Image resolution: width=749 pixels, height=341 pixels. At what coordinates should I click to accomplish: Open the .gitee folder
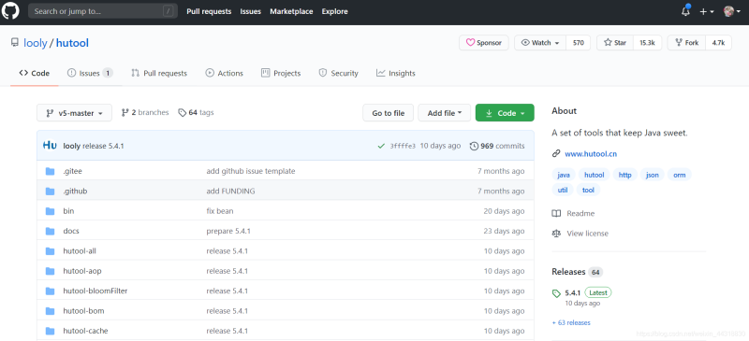click(73, 171)
